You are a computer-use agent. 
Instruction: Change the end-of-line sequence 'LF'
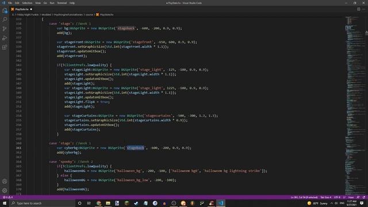tap(344, 197)
